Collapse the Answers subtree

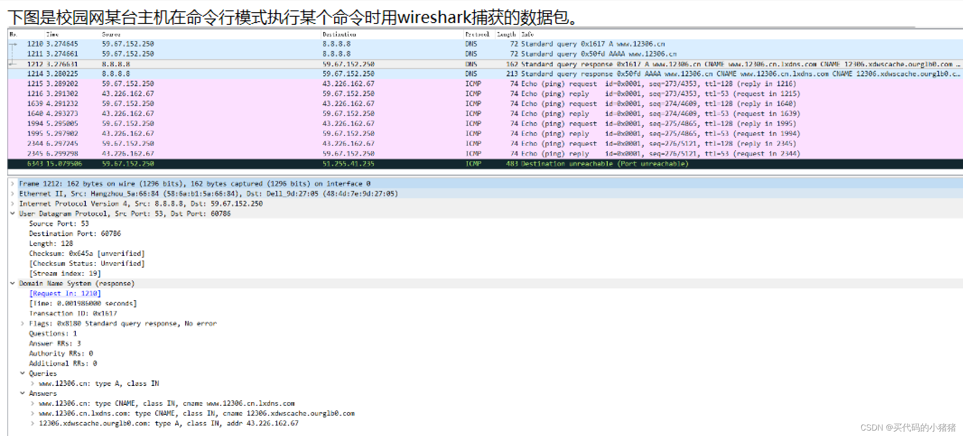22,393
